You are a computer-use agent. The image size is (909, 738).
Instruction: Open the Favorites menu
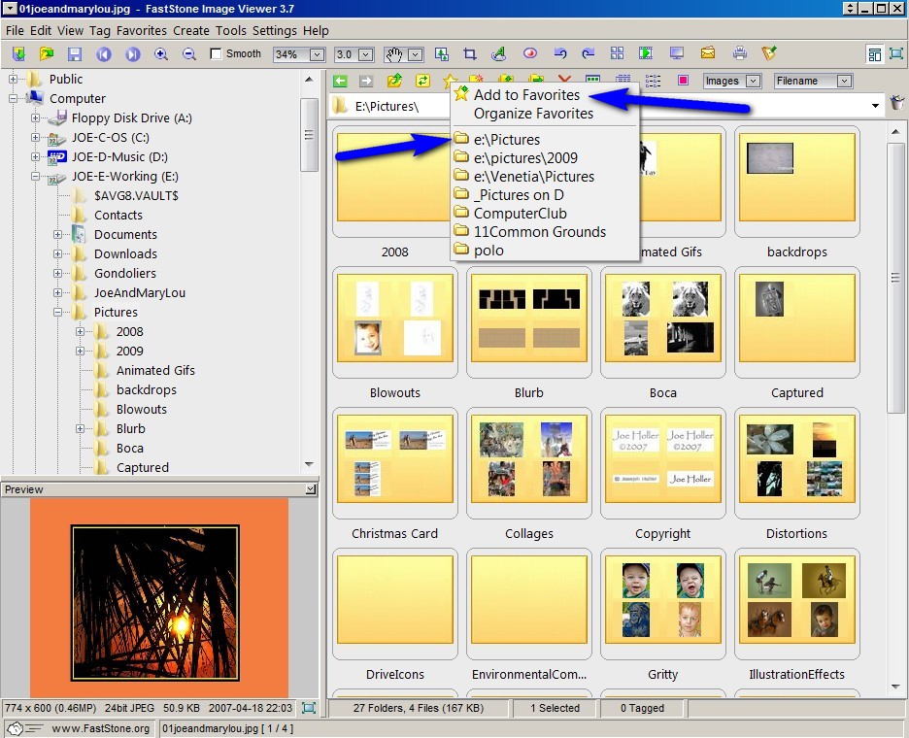pyautogui.click(x=142, y=31)
